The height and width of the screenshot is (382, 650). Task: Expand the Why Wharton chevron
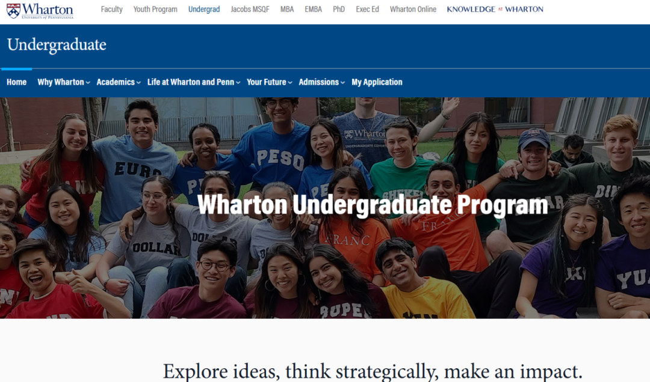click(x=88, y=83)
